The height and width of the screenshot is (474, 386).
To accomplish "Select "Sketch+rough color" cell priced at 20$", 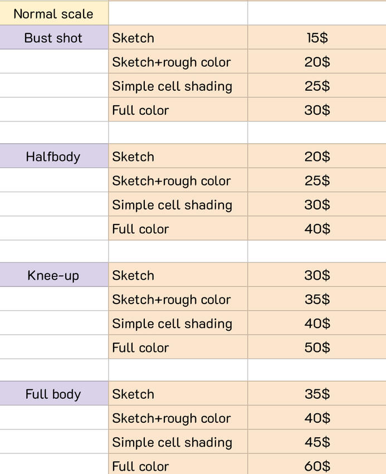I will pyautogui.click(x=178, y=62).
